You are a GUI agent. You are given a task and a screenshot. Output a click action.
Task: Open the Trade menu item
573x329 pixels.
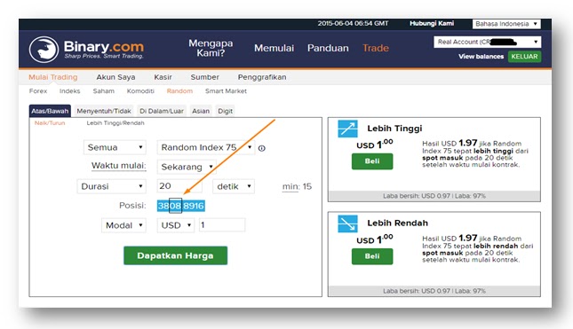point(376,48)
